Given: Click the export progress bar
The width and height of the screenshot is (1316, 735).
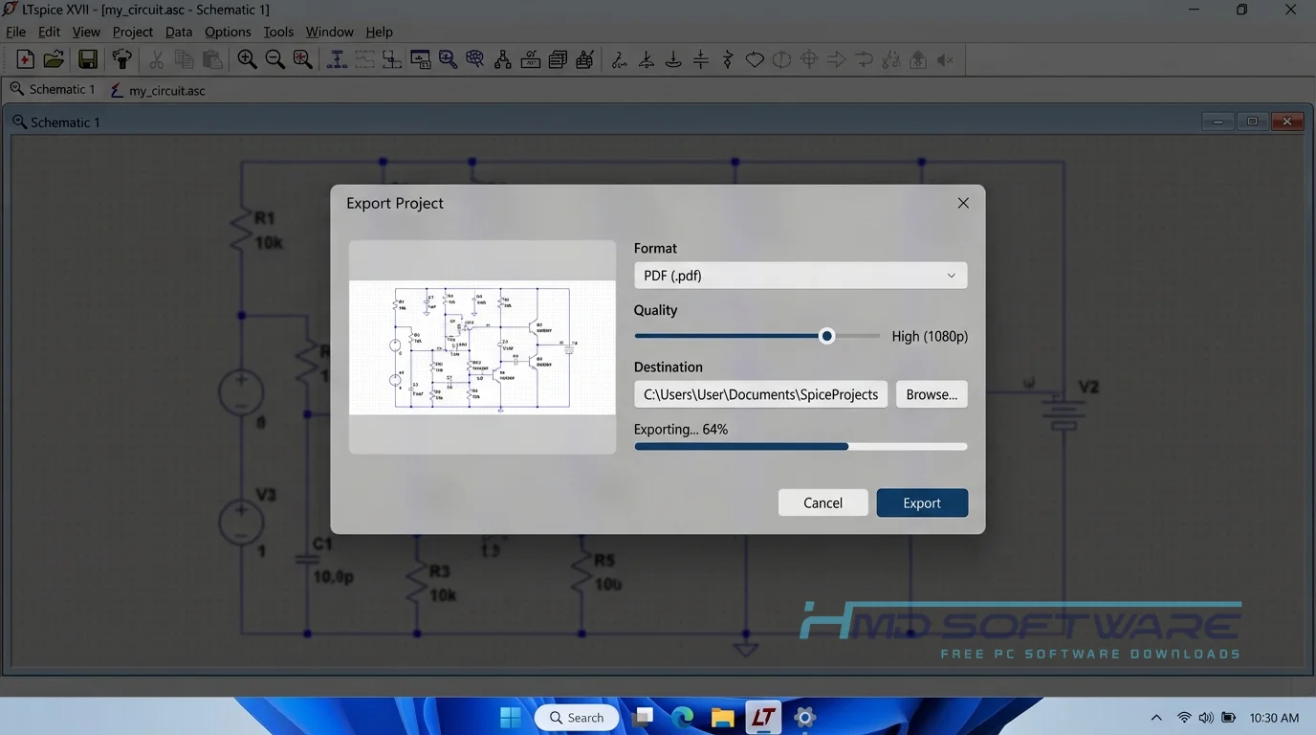Looking at the screenshot, I should coord(801,446).
